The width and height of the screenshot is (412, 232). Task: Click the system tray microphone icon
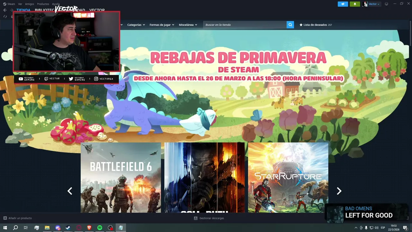click(x=366, y=228)
